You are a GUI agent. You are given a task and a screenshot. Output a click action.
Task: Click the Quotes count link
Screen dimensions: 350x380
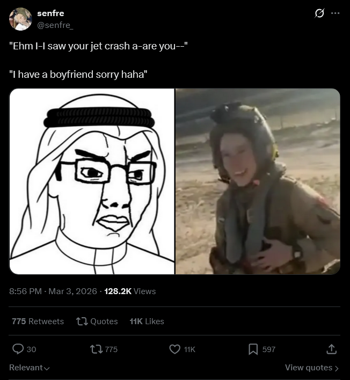click(97, 321)
